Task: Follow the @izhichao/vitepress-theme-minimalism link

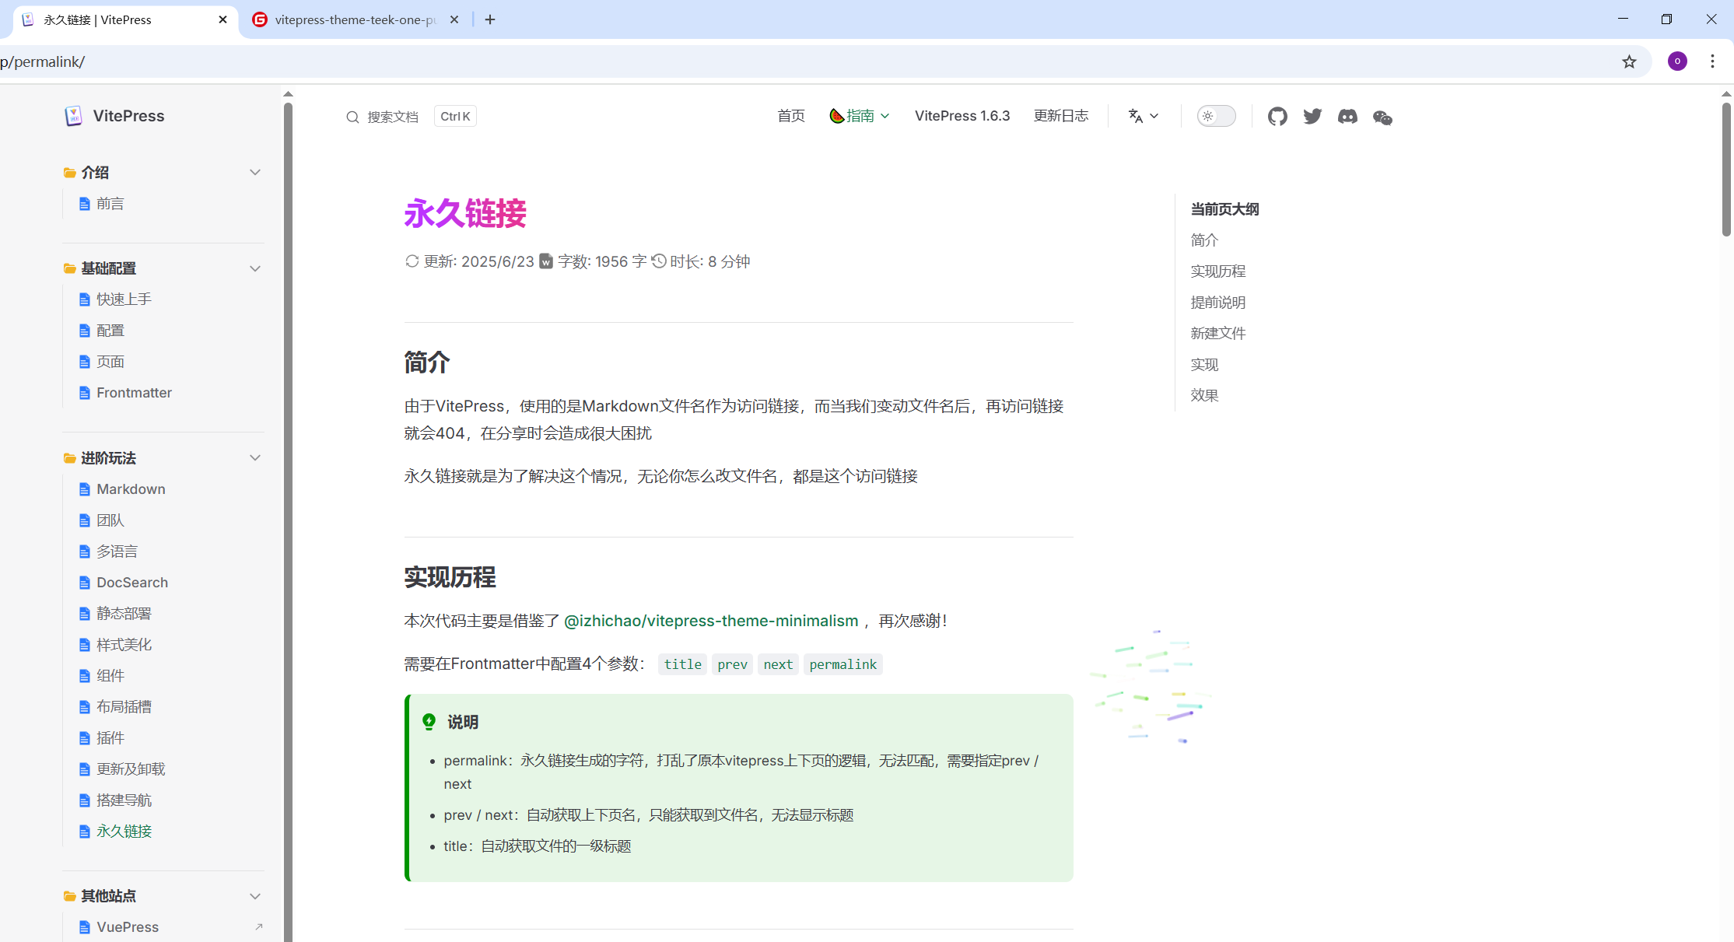Action: tap(711, 621)
